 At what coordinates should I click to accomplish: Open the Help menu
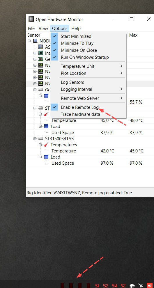tap(76, 29)
